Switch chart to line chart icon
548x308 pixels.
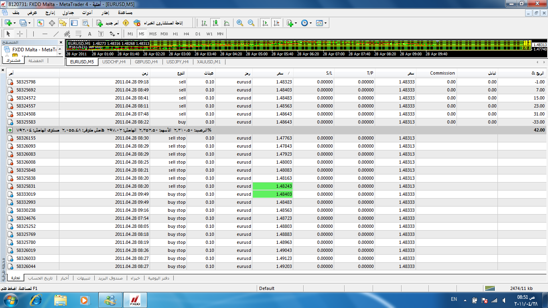coord(227,23)
